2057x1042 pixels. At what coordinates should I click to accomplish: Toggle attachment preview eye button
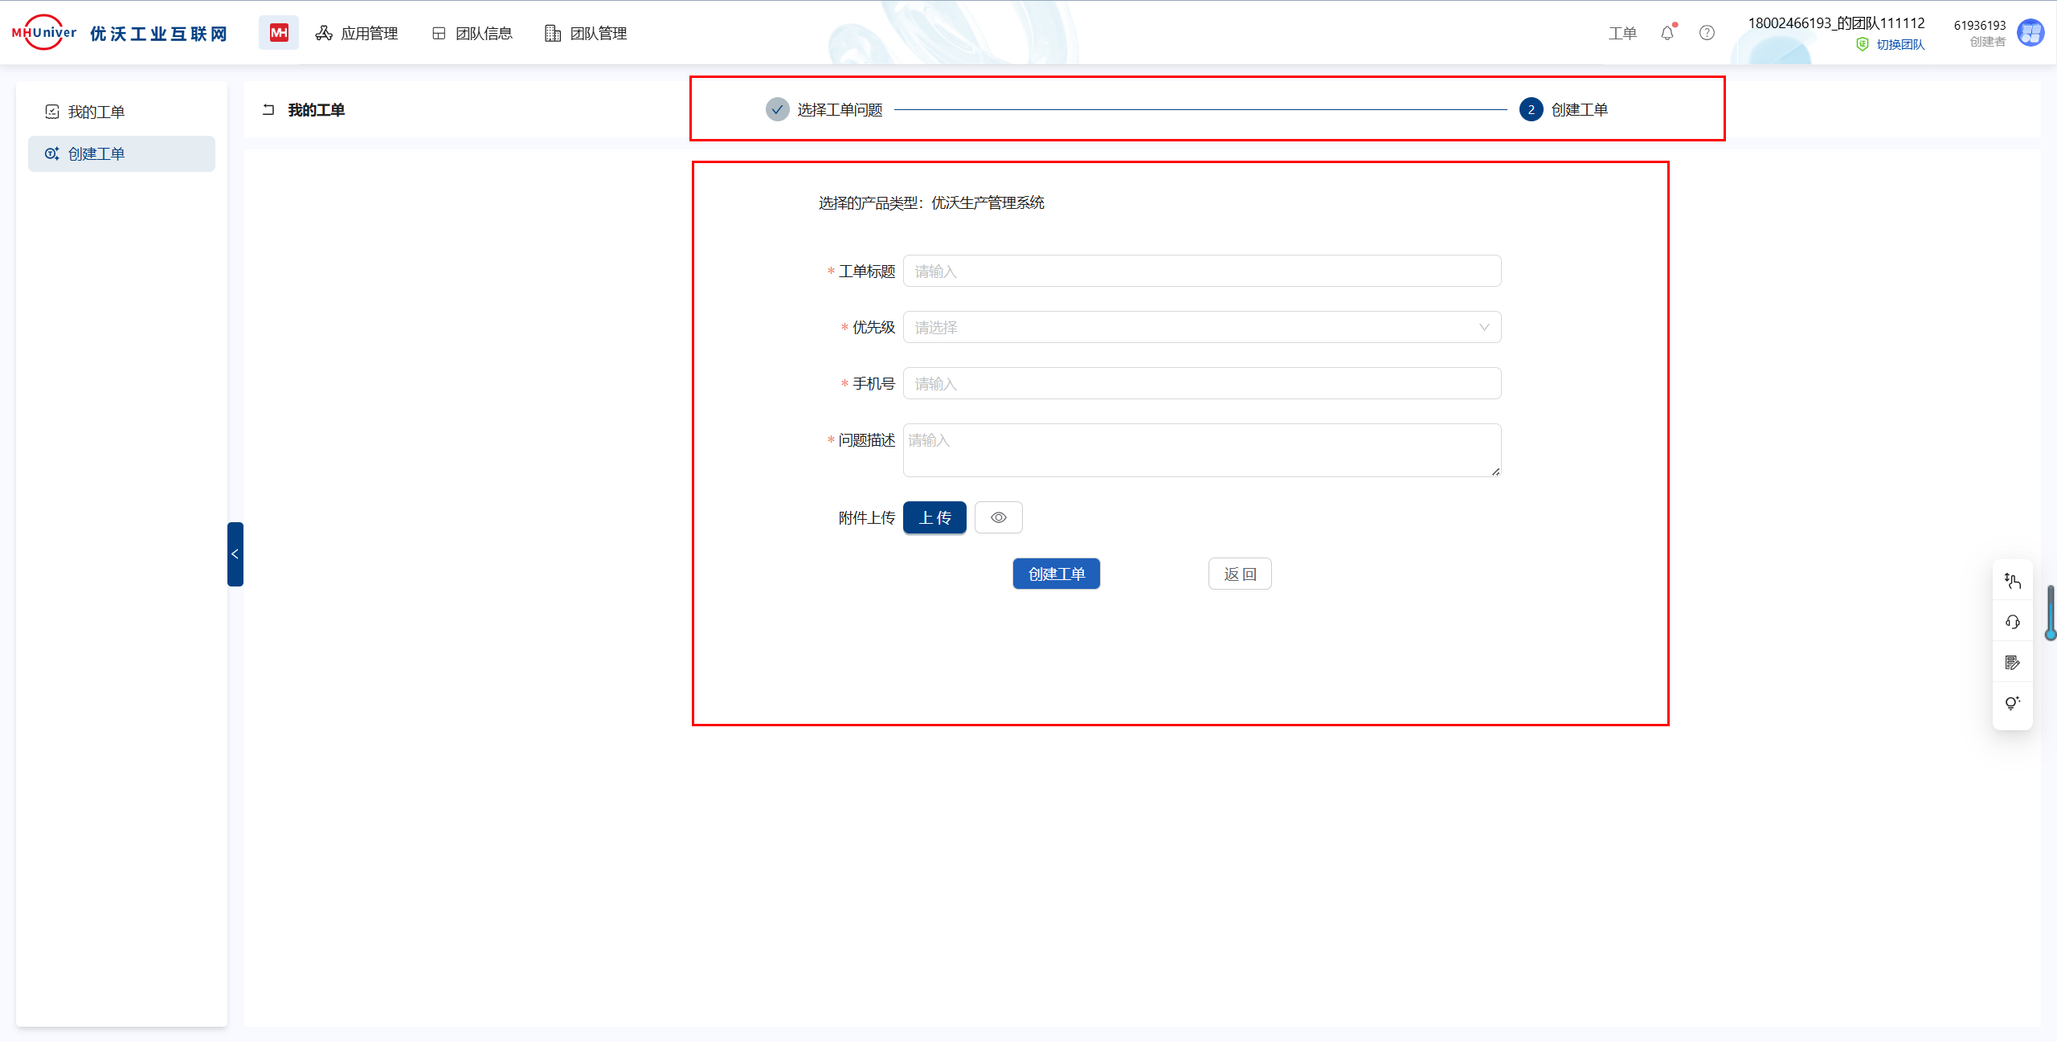[998, 518]
